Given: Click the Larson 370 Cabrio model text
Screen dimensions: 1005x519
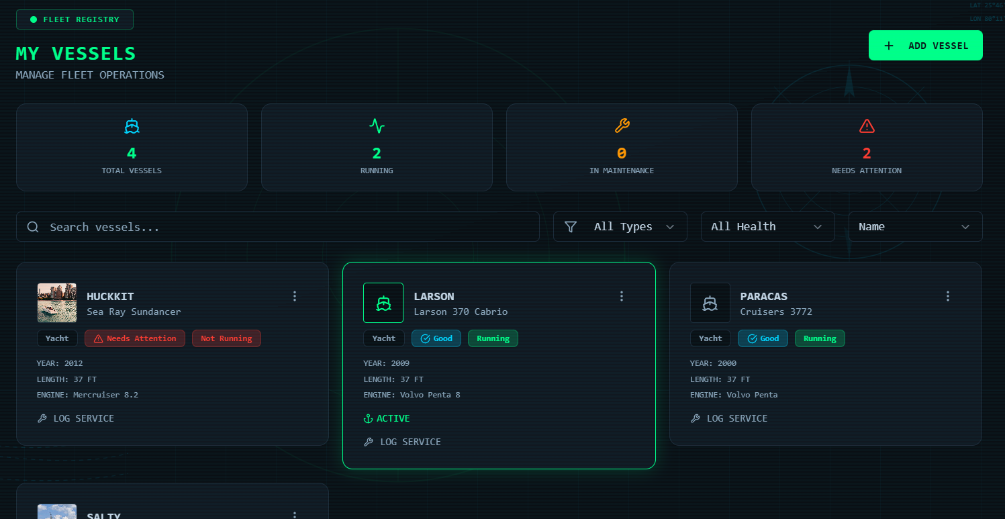Looking at the screenshot, I should [x=461, y=312].
